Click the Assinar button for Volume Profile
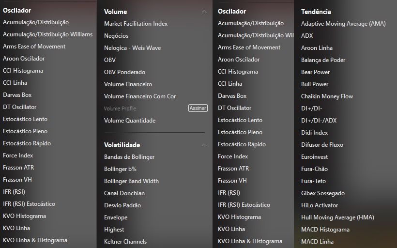 [x=198, y=108]
